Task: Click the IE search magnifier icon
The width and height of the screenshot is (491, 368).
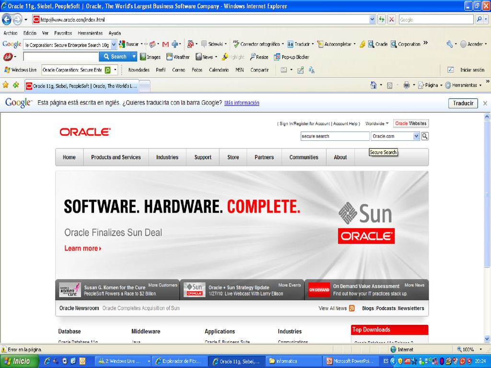Action: (479, 19)
